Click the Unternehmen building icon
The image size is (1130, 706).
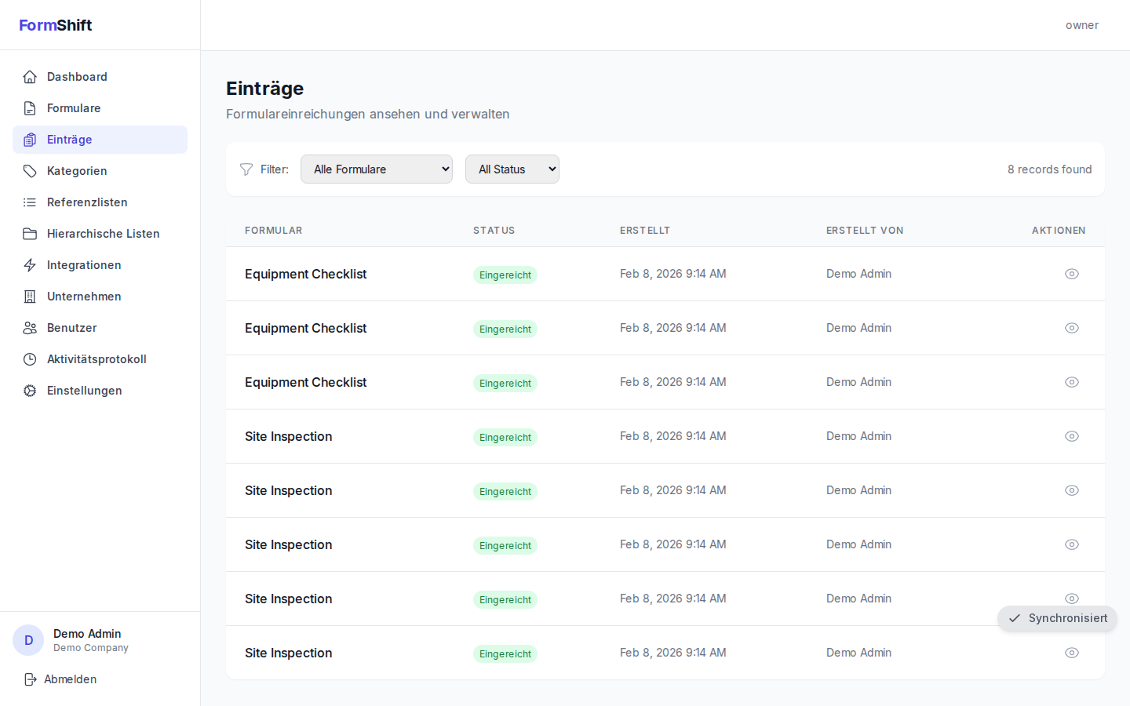pos(30,297)
